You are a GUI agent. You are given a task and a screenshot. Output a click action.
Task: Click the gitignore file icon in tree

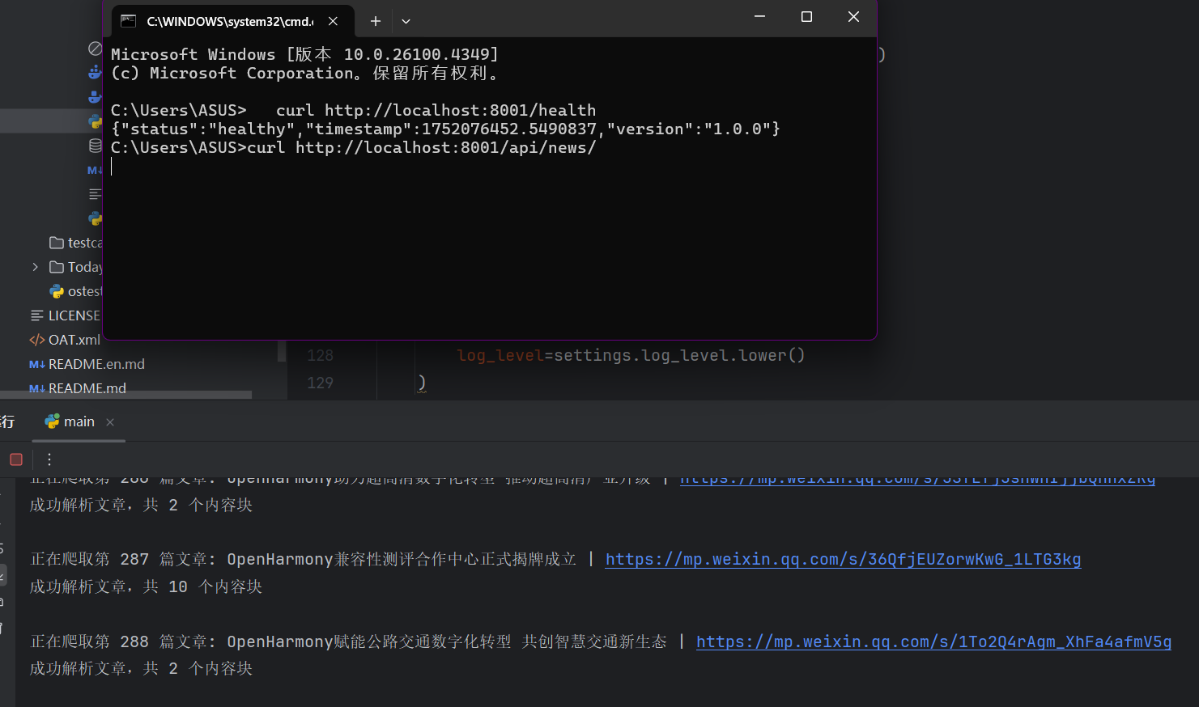click(95, 49)
